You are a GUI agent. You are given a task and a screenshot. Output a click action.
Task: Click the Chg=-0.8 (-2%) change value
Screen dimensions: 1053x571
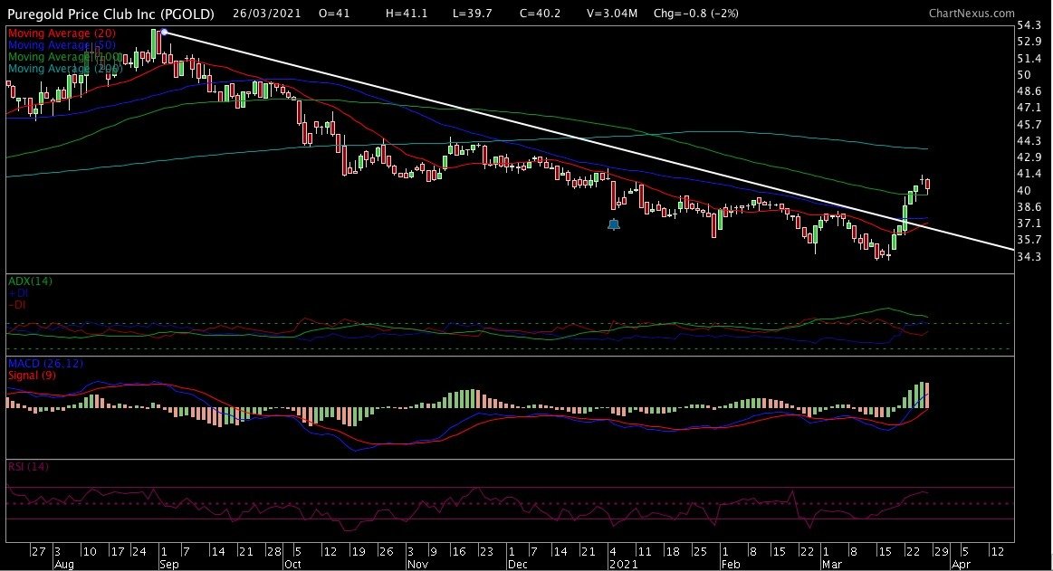(695, 13)
